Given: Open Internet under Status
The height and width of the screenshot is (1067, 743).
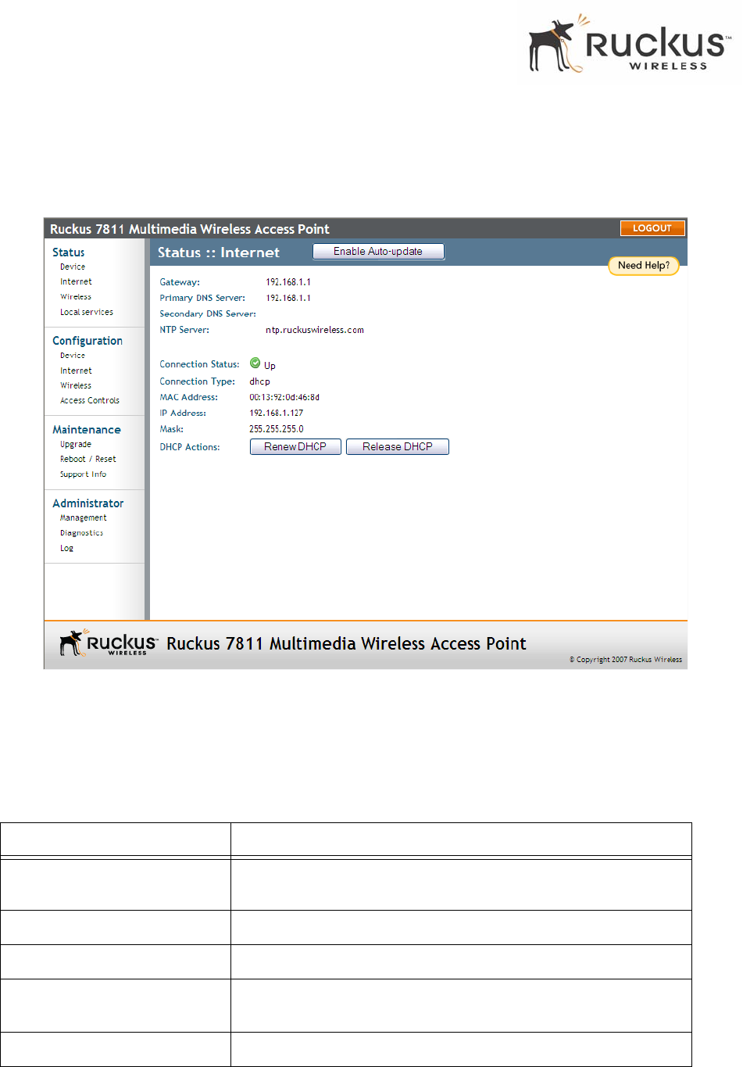Looking at the screenshot, I should [x=76, y=281].
